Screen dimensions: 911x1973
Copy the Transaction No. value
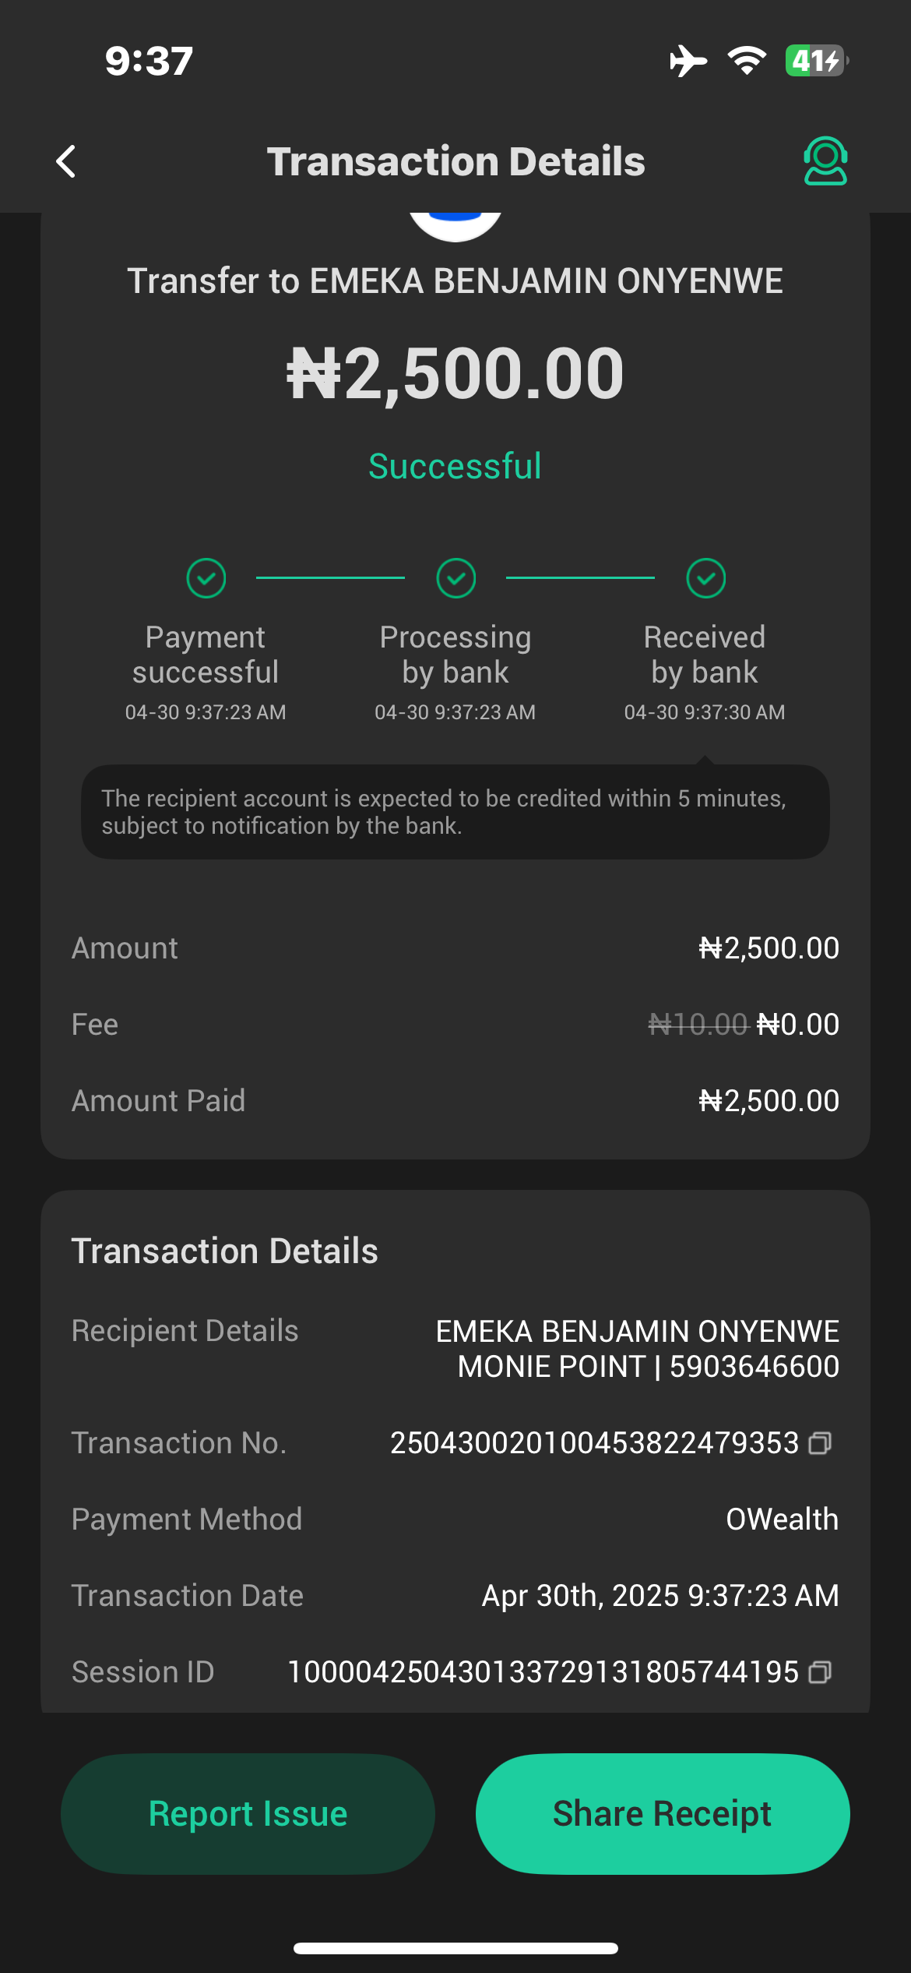click(x=820, y=1443)
